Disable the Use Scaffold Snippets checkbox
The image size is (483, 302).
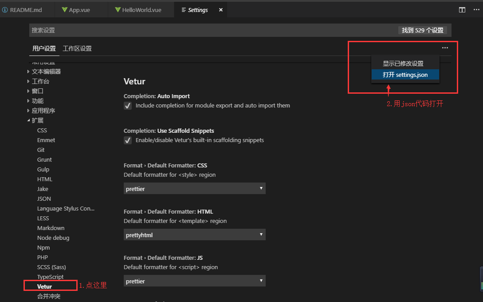click(x=128, y=140)
